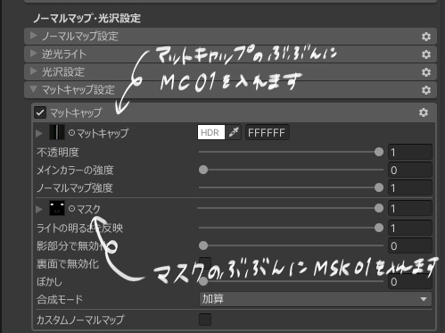Click the メインカラーの強度 slider handle
This screenshot has width=445, height=333.
(x=203, y=170)
